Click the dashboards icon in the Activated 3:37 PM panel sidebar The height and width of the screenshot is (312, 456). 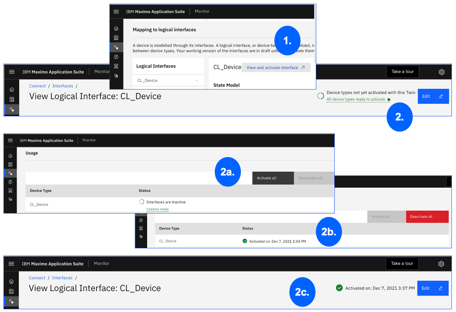pyautogui.click(x=11, y=291)
